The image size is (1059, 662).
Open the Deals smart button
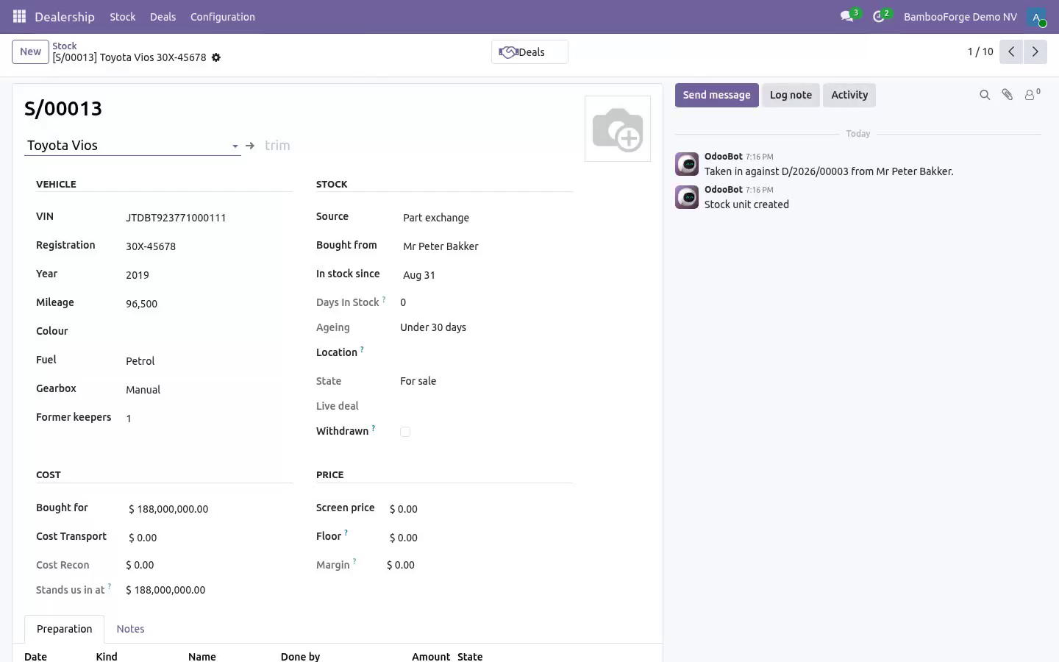529,52
